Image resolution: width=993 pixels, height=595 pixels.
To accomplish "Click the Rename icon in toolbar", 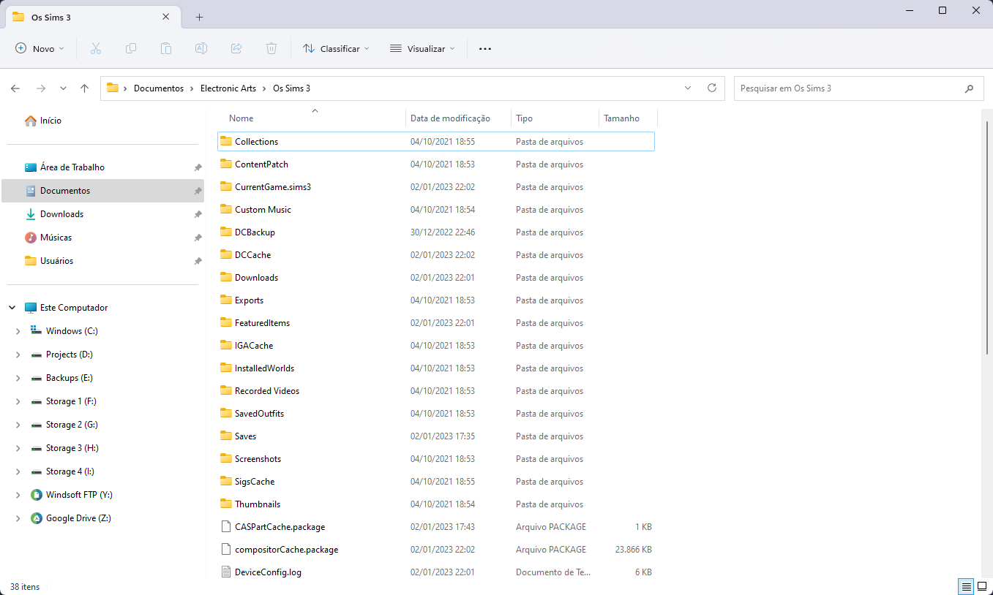I will [201, 48].
